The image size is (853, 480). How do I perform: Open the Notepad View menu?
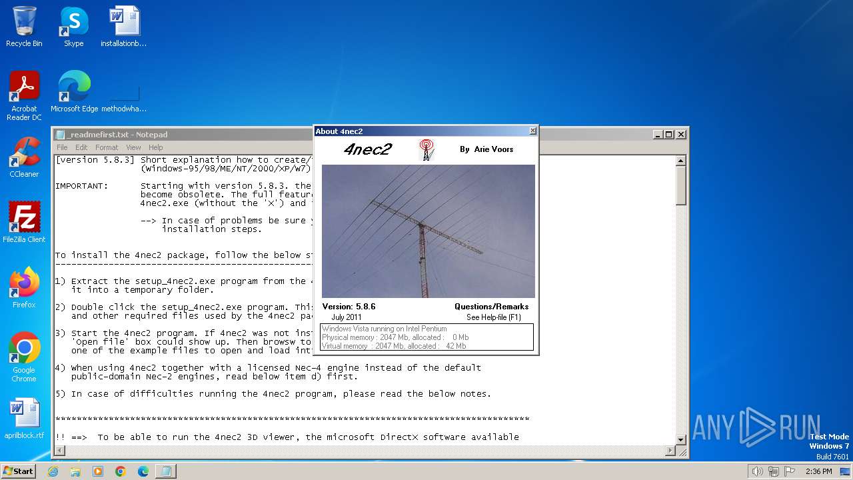point(133,147)
